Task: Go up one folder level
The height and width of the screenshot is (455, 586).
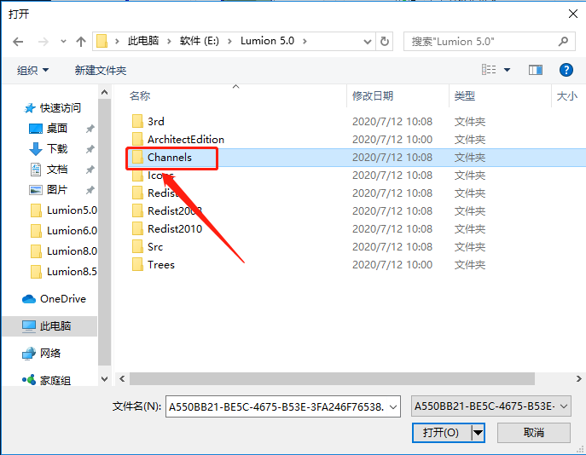Action: pyautogui.click(x=81, y=42)
